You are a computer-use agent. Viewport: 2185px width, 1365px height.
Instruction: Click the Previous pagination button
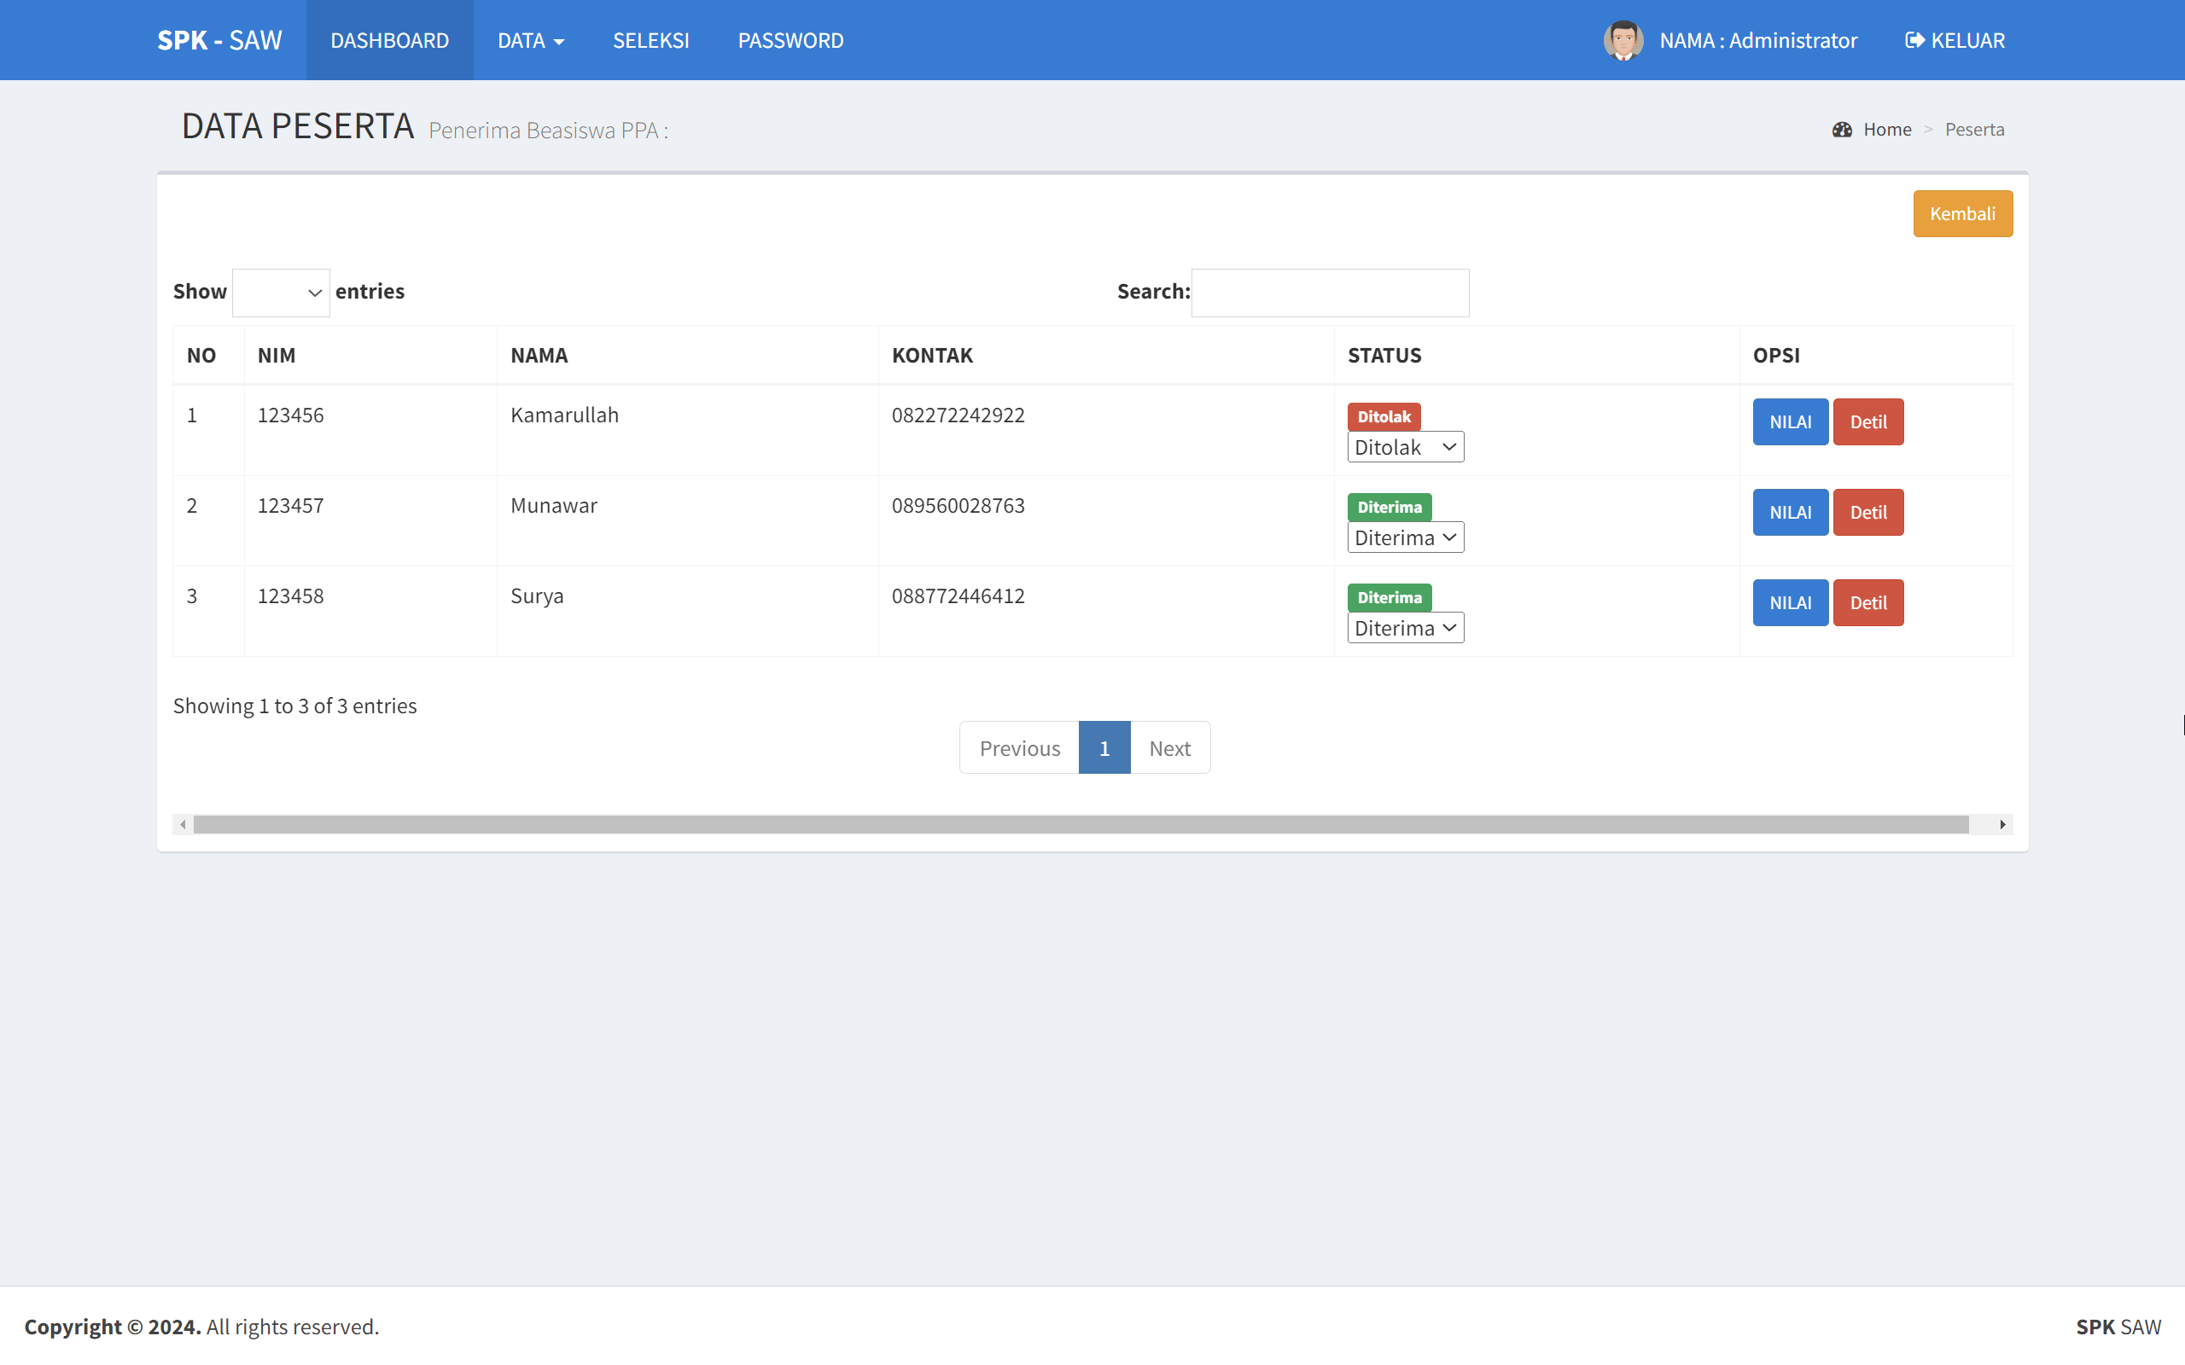point(1018,747)
